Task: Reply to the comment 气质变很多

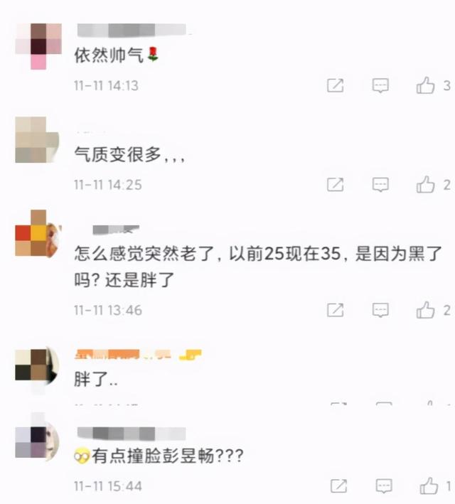Action: [380, 185]
